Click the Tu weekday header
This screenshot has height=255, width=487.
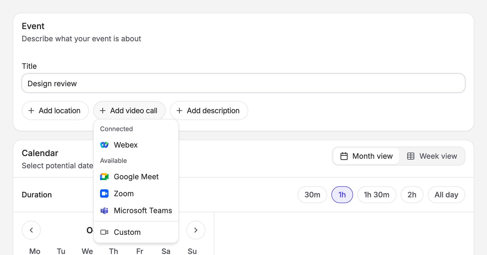coord(61,251)
